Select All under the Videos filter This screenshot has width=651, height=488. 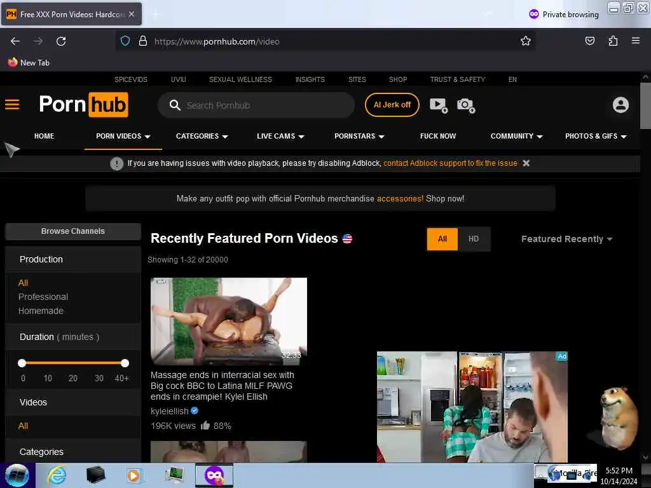23,426
